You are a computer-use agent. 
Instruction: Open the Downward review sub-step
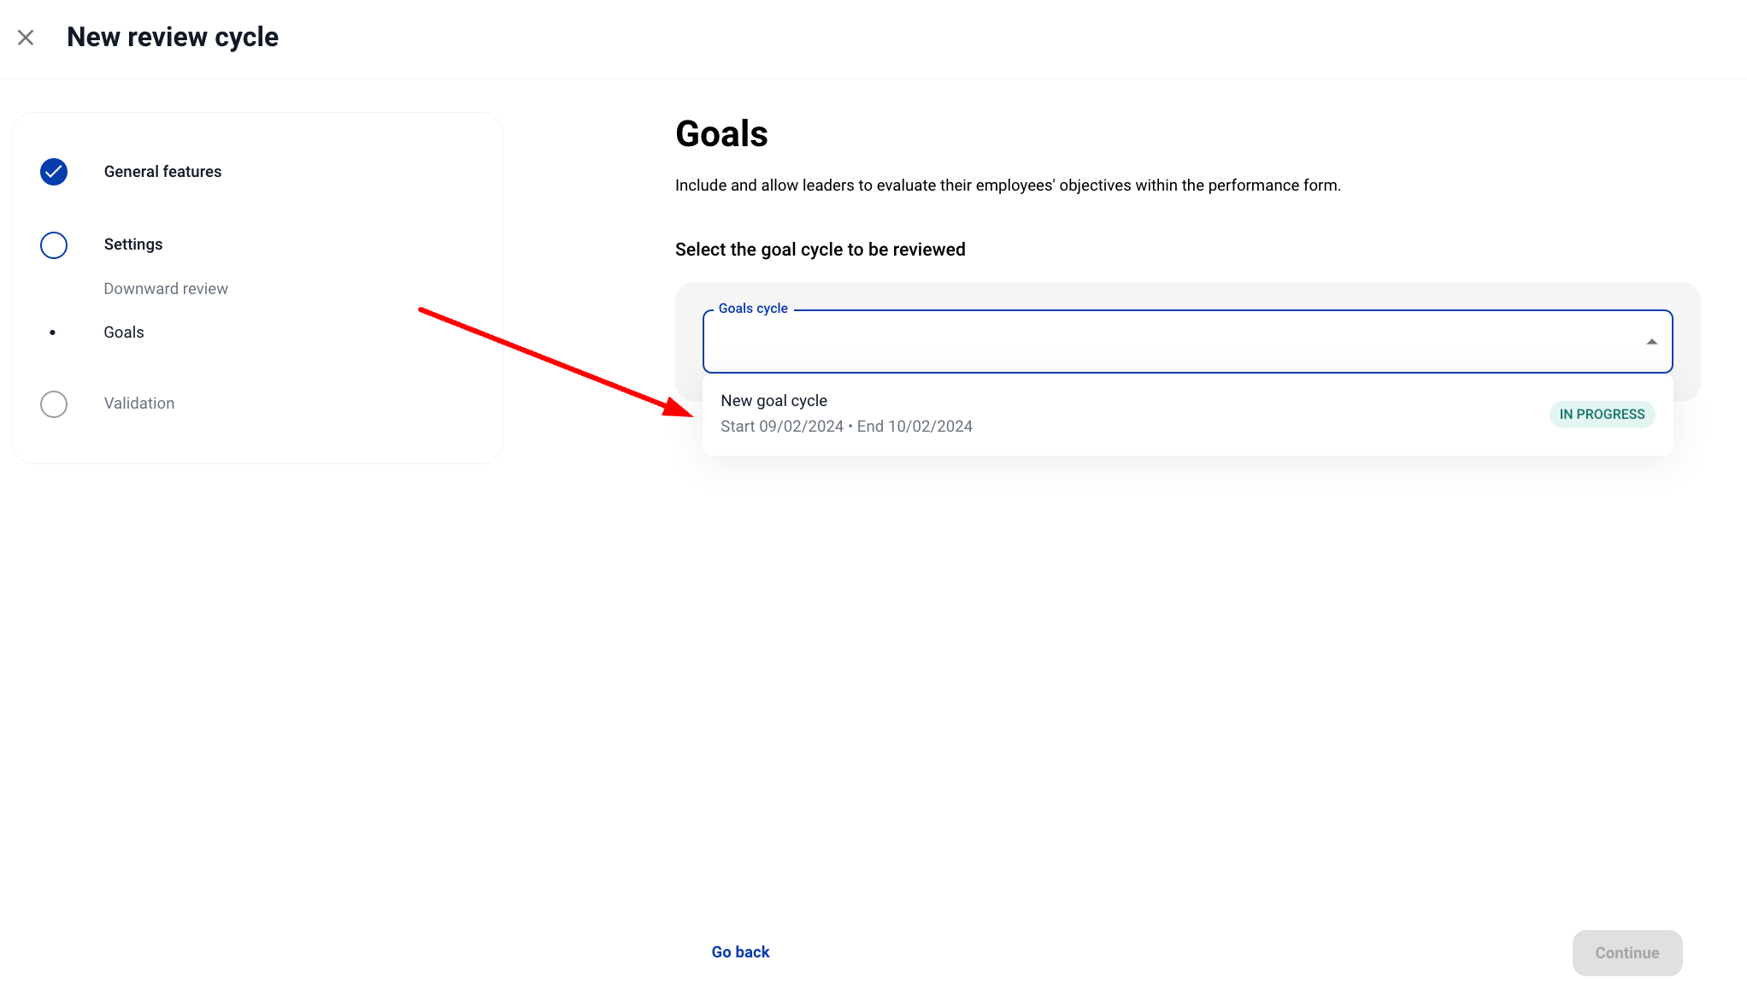166,289
